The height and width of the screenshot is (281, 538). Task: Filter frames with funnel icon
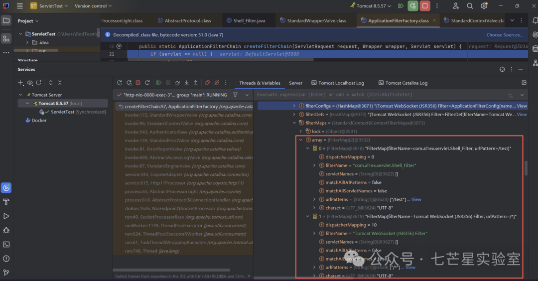coord(235,95)
